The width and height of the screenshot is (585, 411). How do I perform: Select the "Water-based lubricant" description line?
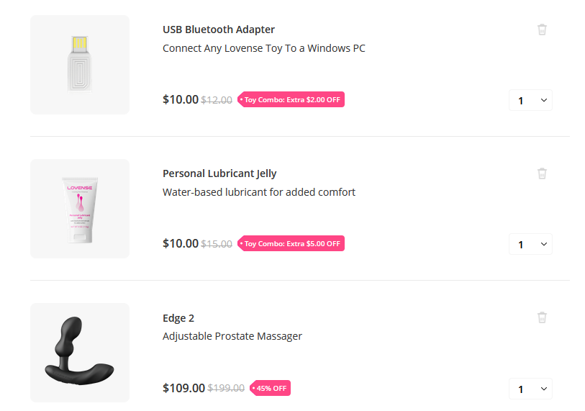(259, 192)
